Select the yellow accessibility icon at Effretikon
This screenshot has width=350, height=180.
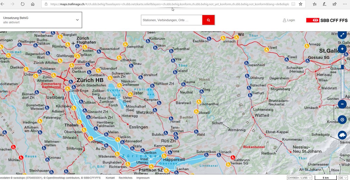[119, 58]
